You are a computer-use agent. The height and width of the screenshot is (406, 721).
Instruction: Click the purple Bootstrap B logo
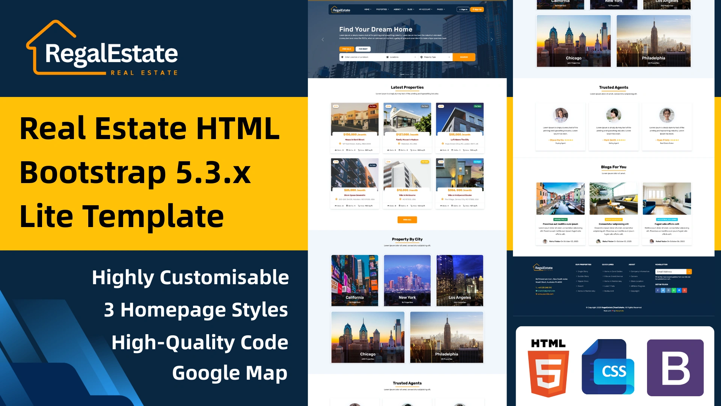(675, 368)
